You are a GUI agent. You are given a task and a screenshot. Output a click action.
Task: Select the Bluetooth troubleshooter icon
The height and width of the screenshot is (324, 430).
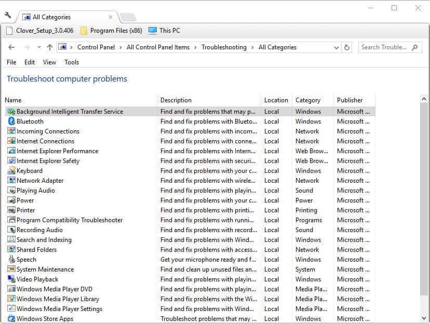(11, 121)
